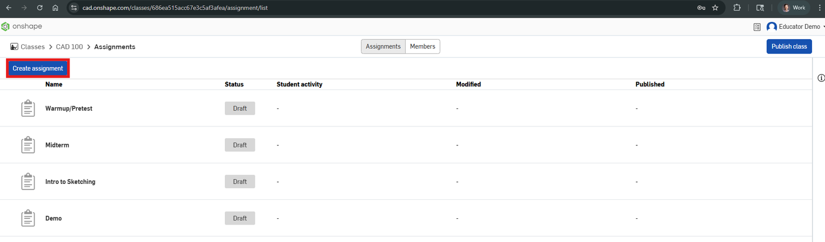825x242 pixels.
Task: Bookmark this page with star icon
Action: [x=715, y=8]
